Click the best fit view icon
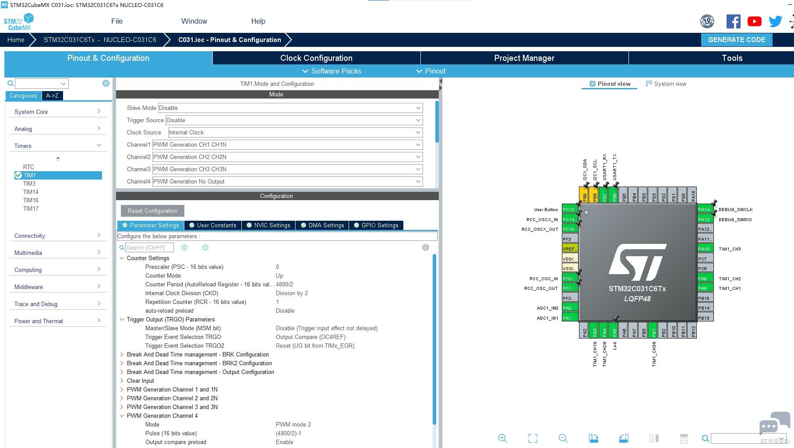The height and width of the screenshot is (448, 794). 533,438
